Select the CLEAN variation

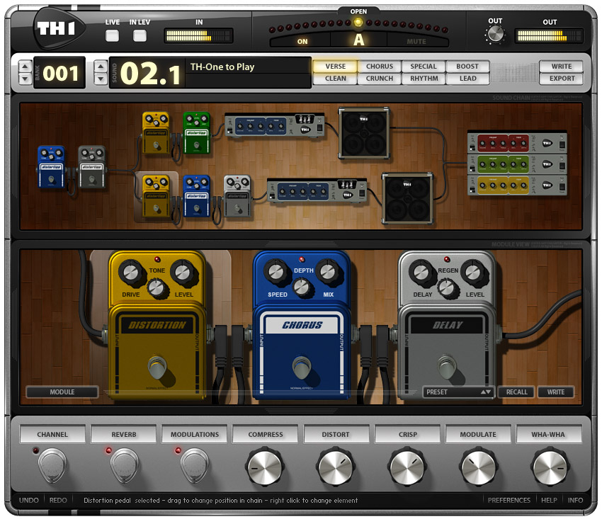(335, 79)
